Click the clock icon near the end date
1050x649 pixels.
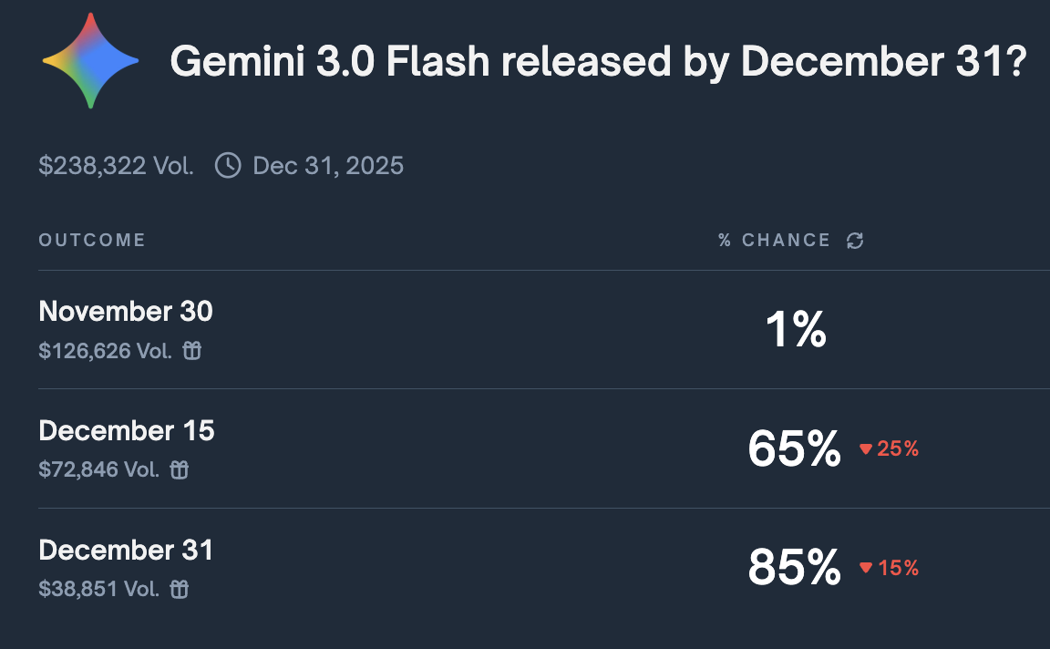tap(228, 166)
